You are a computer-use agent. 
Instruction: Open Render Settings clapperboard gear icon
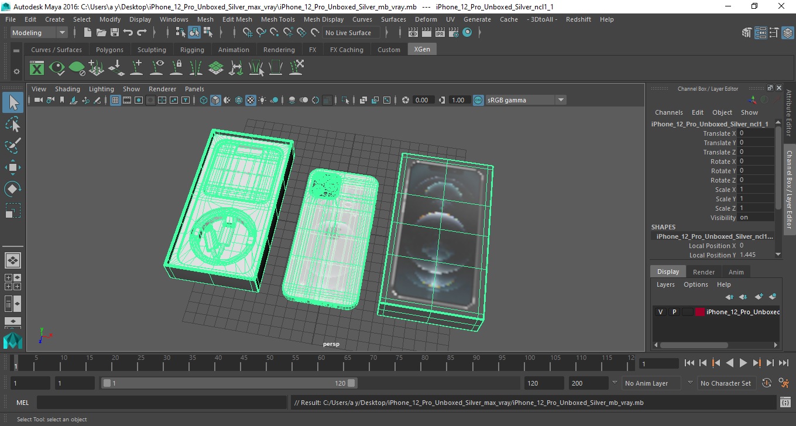click(454, 33)
